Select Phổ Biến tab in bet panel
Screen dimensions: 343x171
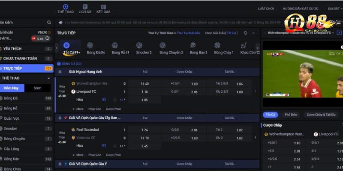(291, 115)
